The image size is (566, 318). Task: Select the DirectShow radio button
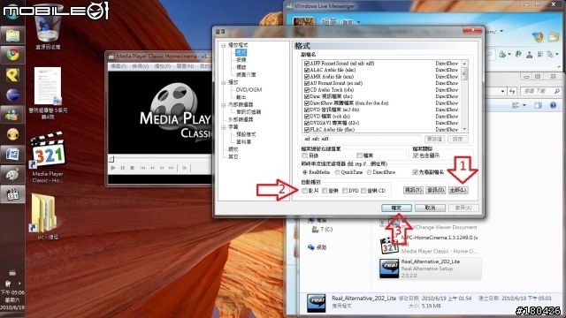coord(369,172)
